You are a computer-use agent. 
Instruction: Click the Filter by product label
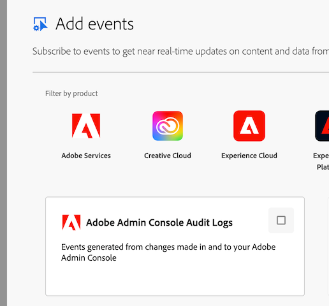[71, 94]
